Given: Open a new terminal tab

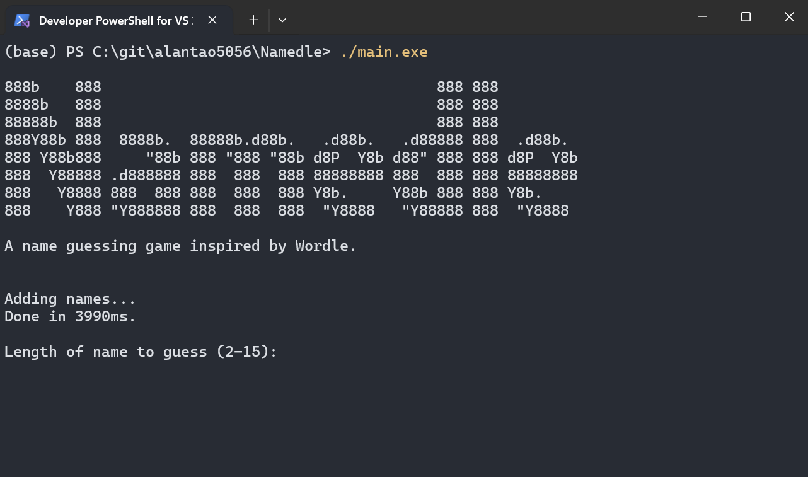Looking at the screenshot, I should [253, 20].
